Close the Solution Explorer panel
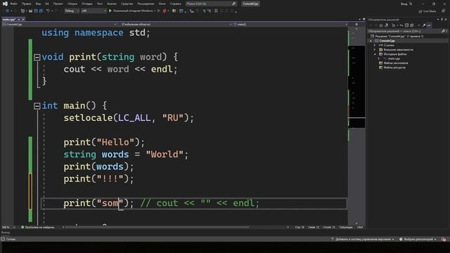The width and height of the screenshot is (450, 253). click(446, 20)
